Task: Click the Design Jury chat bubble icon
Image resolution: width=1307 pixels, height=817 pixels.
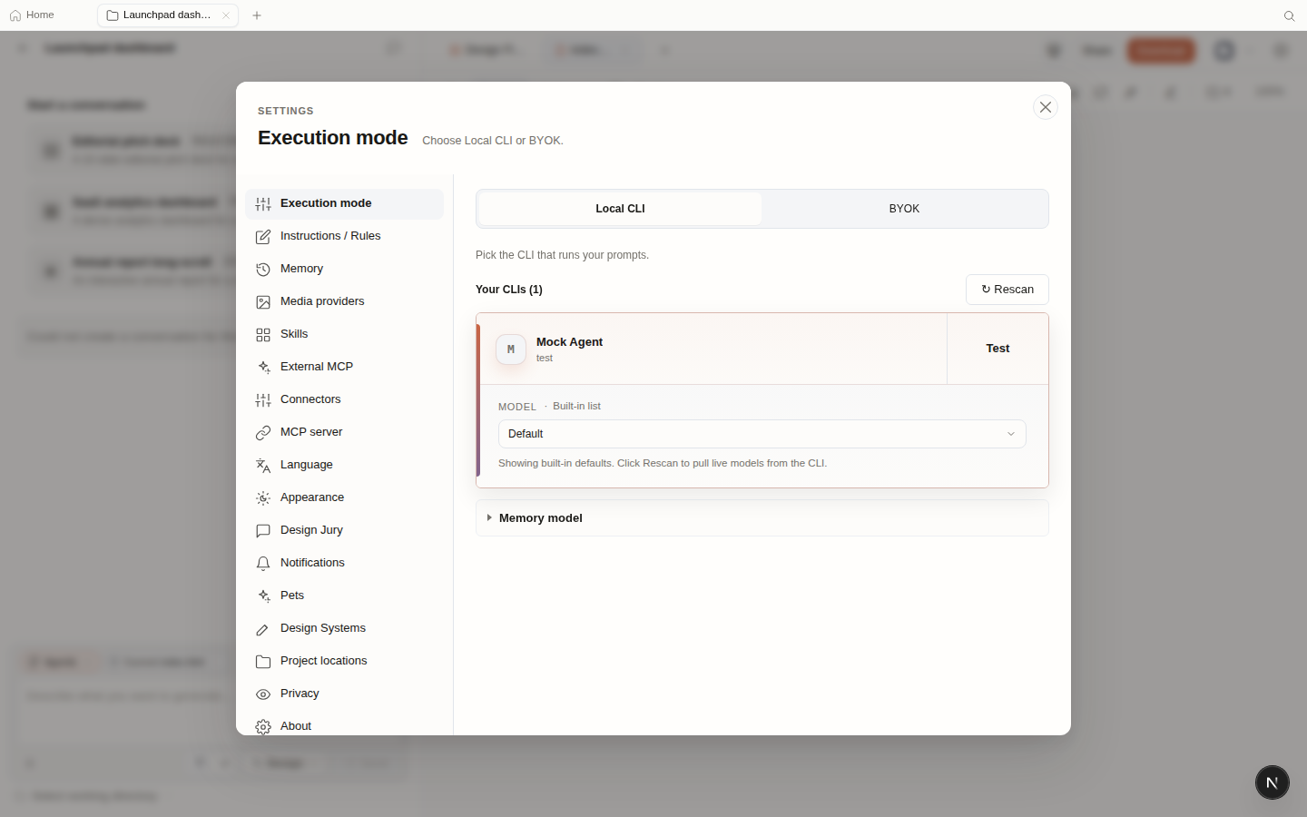Action: 263,531
